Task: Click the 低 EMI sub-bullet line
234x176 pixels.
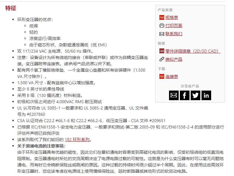Action: [x=68, y=45]
